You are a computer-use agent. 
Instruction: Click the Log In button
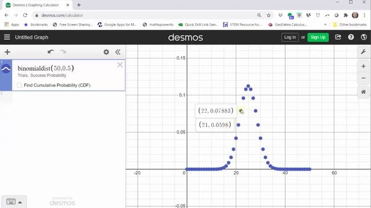pos(290,37)
